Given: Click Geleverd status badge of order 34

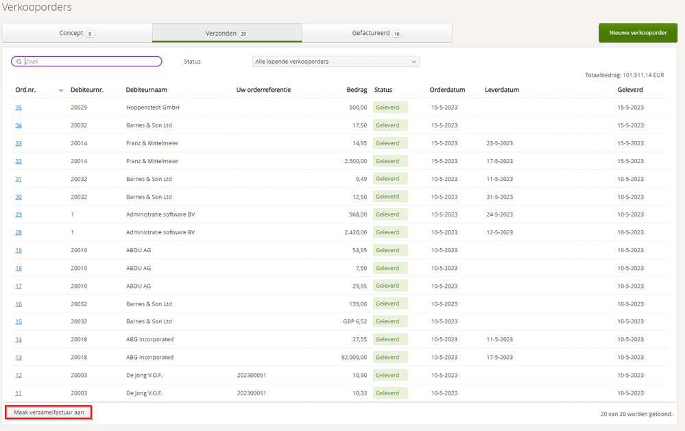Looking at the screenshot, I should pyautogui.click(x=390, y=125).
